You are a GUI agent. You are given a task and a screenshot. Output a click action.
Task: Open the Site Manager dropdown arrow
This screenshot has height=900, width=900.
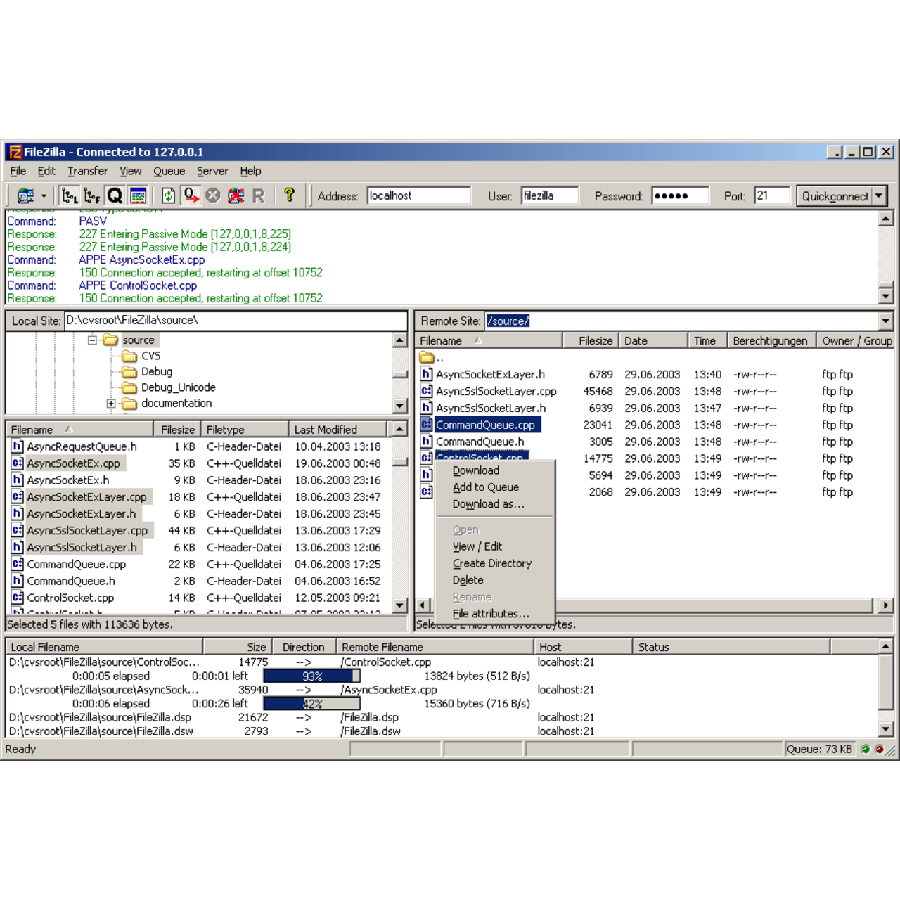(x=44, y=195)
